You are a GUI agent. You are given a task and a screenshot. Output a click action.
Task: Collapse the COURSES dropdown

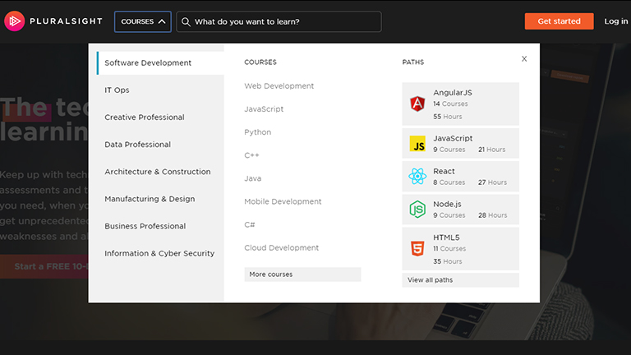(143, 21)
